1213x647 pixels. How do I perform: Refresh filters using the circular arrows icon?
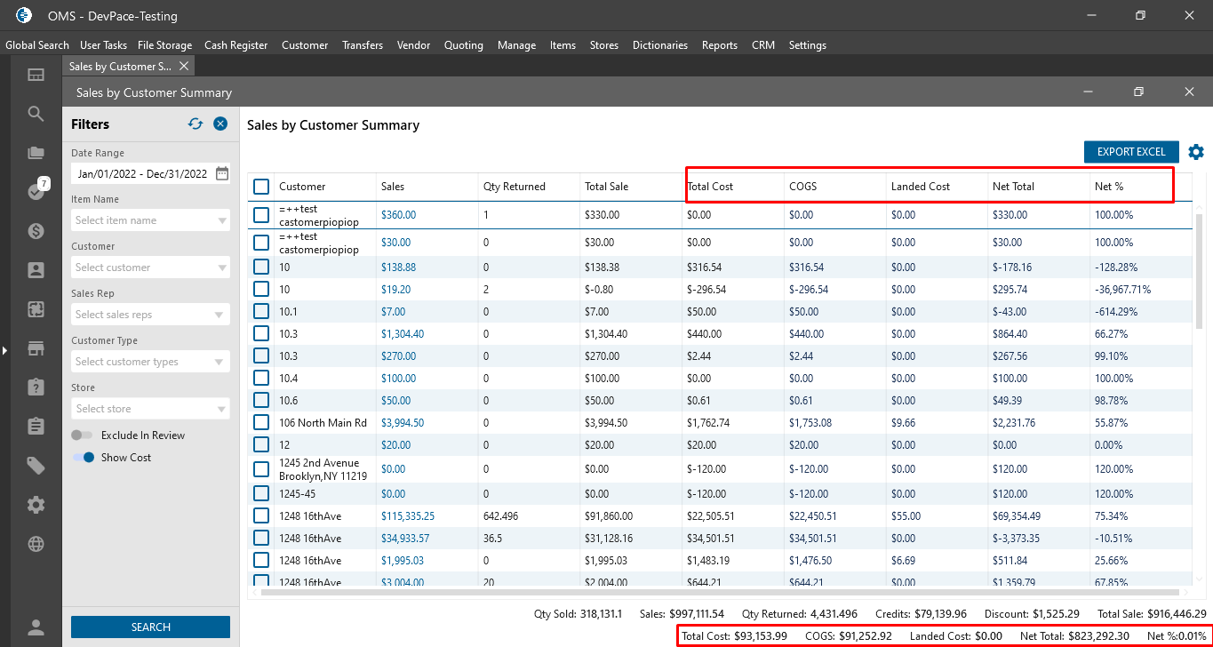click(196, 124)
